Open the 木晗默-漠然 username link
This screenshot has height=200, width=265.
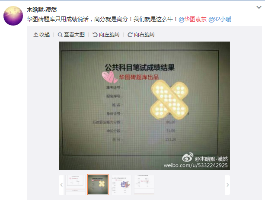pos(42,10)
